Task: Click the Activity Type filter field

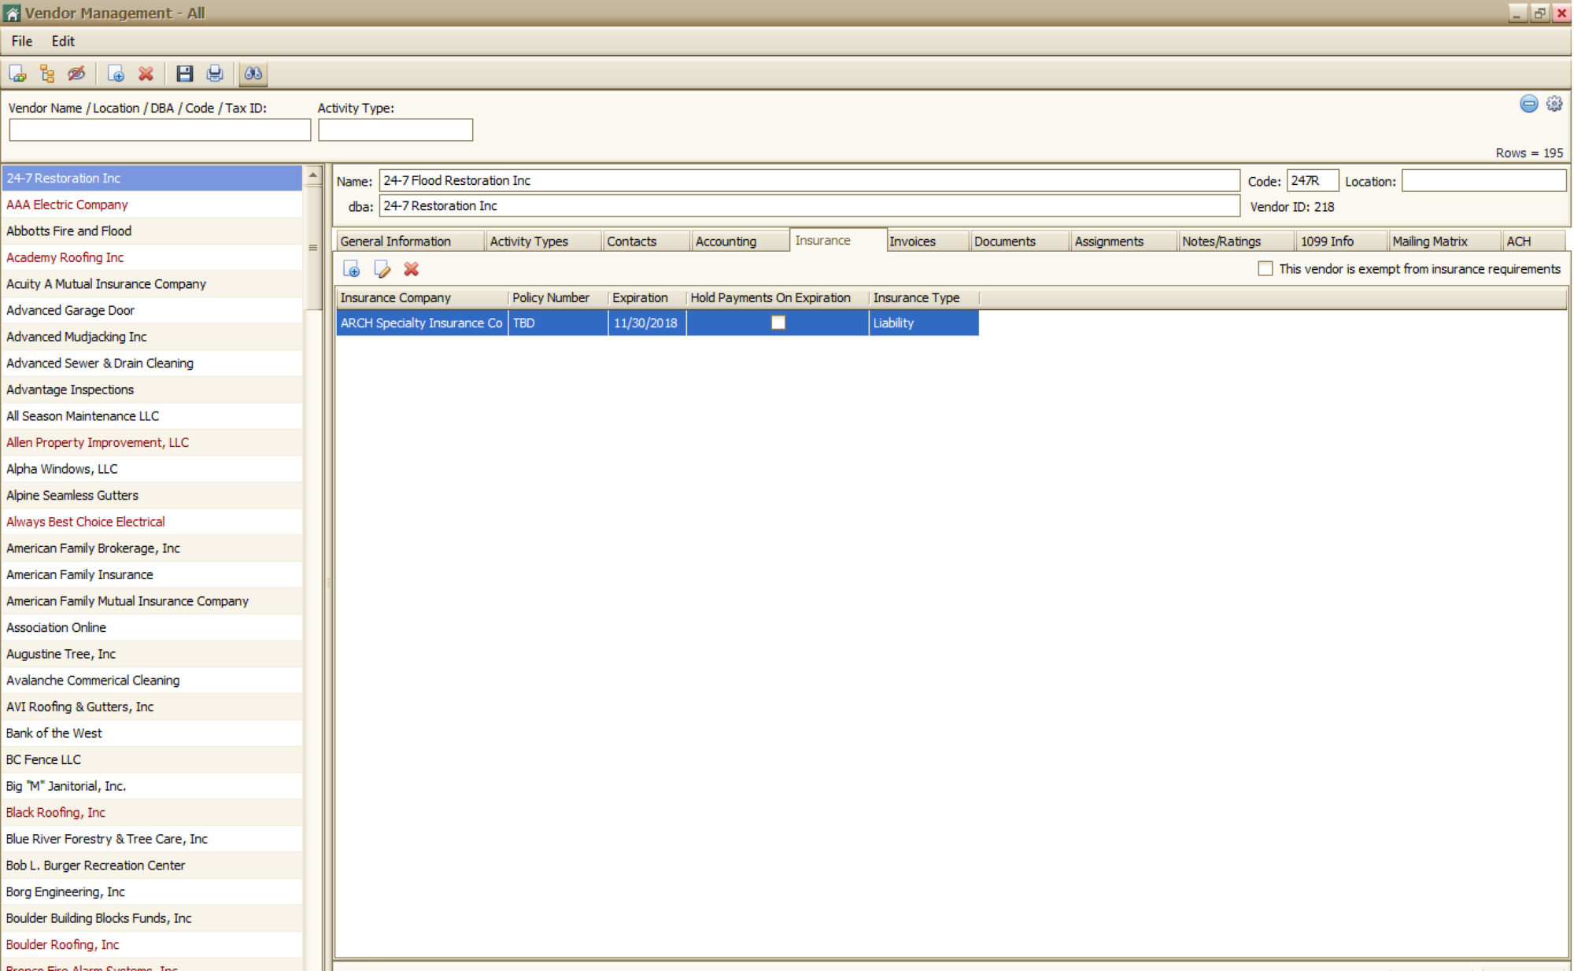Action: click(395, 130)
